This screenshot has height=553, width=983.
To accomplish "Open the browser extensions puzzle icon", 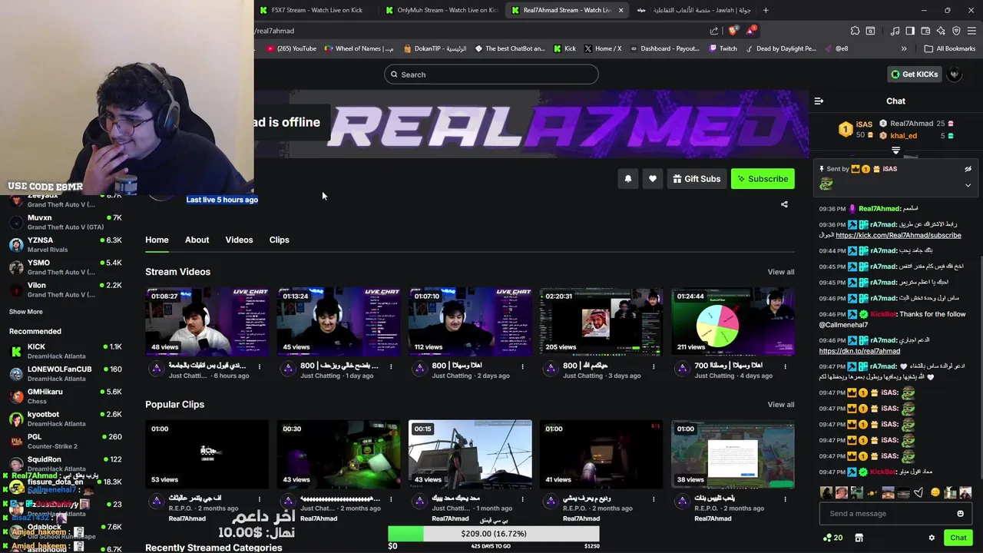I will [x=855, y=31].
